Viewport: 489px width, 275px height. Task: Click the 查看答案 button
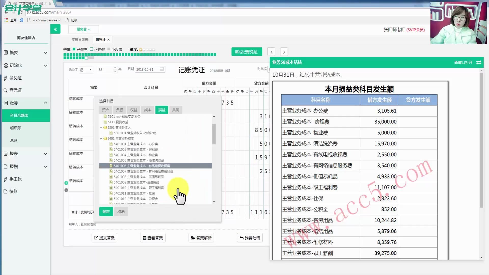[x=153, y=238]
